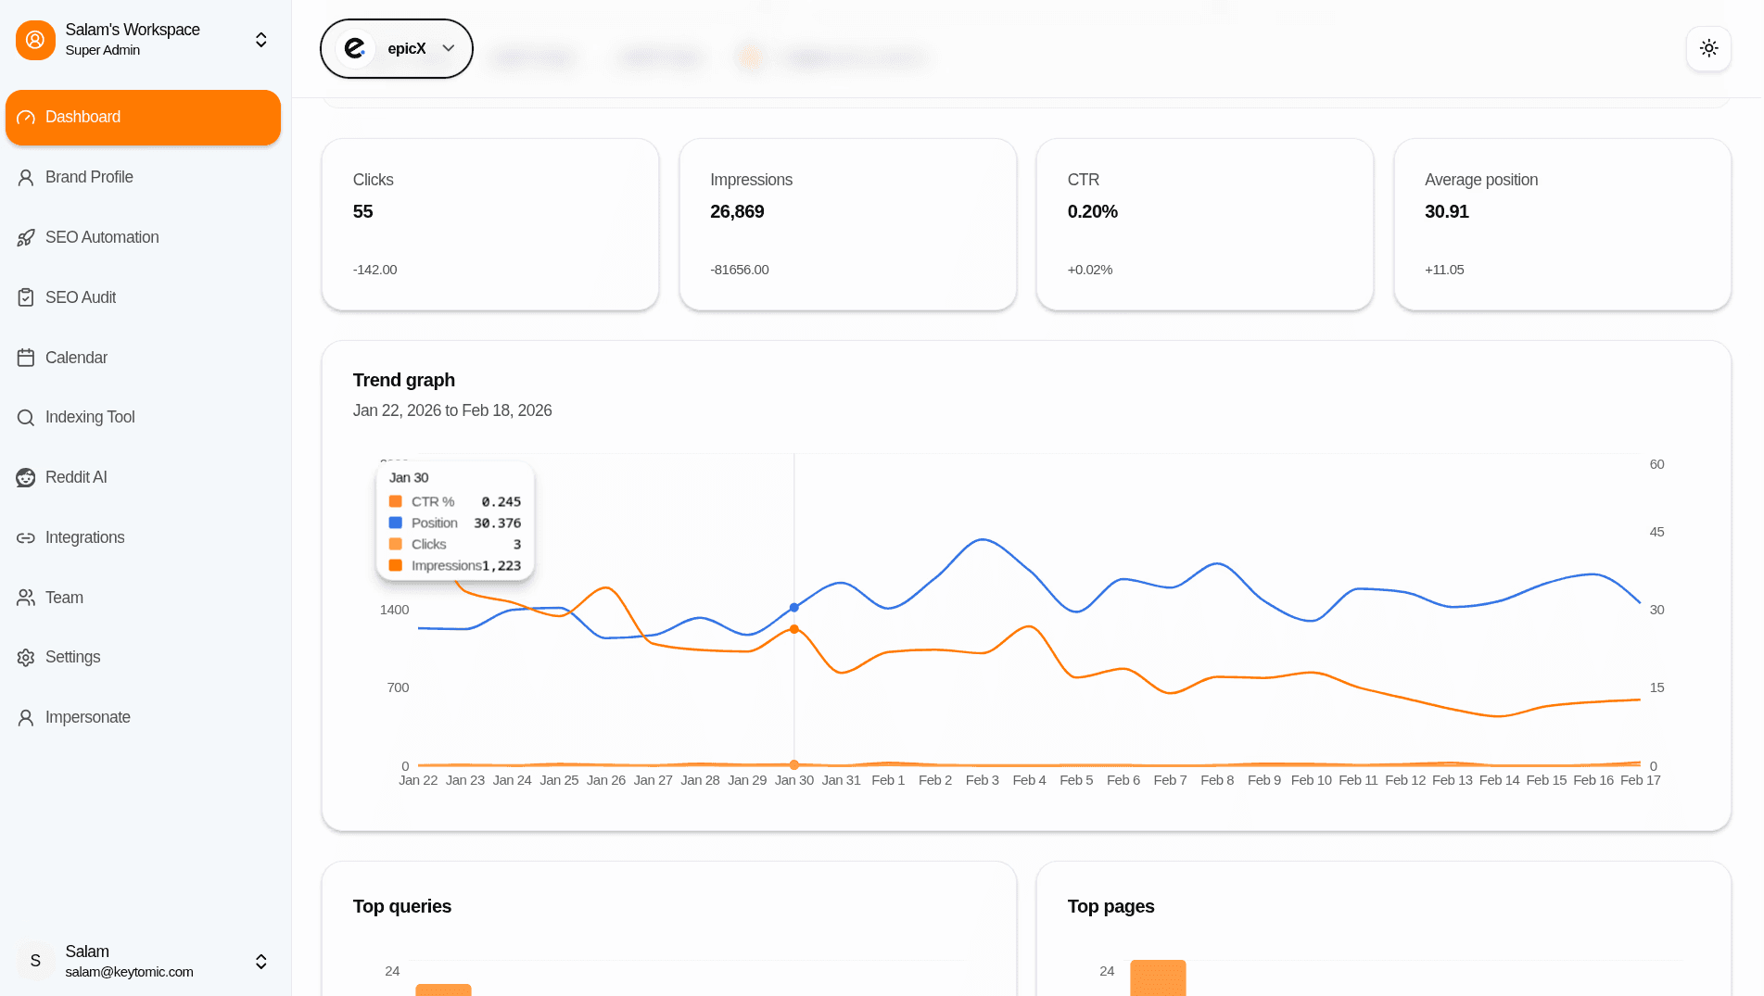Click the workspace avatar icon

(35, 40)
